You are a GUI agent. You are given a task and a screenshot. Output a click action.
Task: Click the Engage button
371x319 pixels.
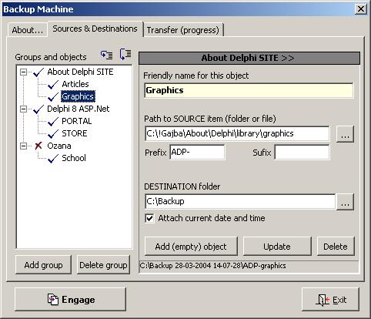[x=70, y=299]
